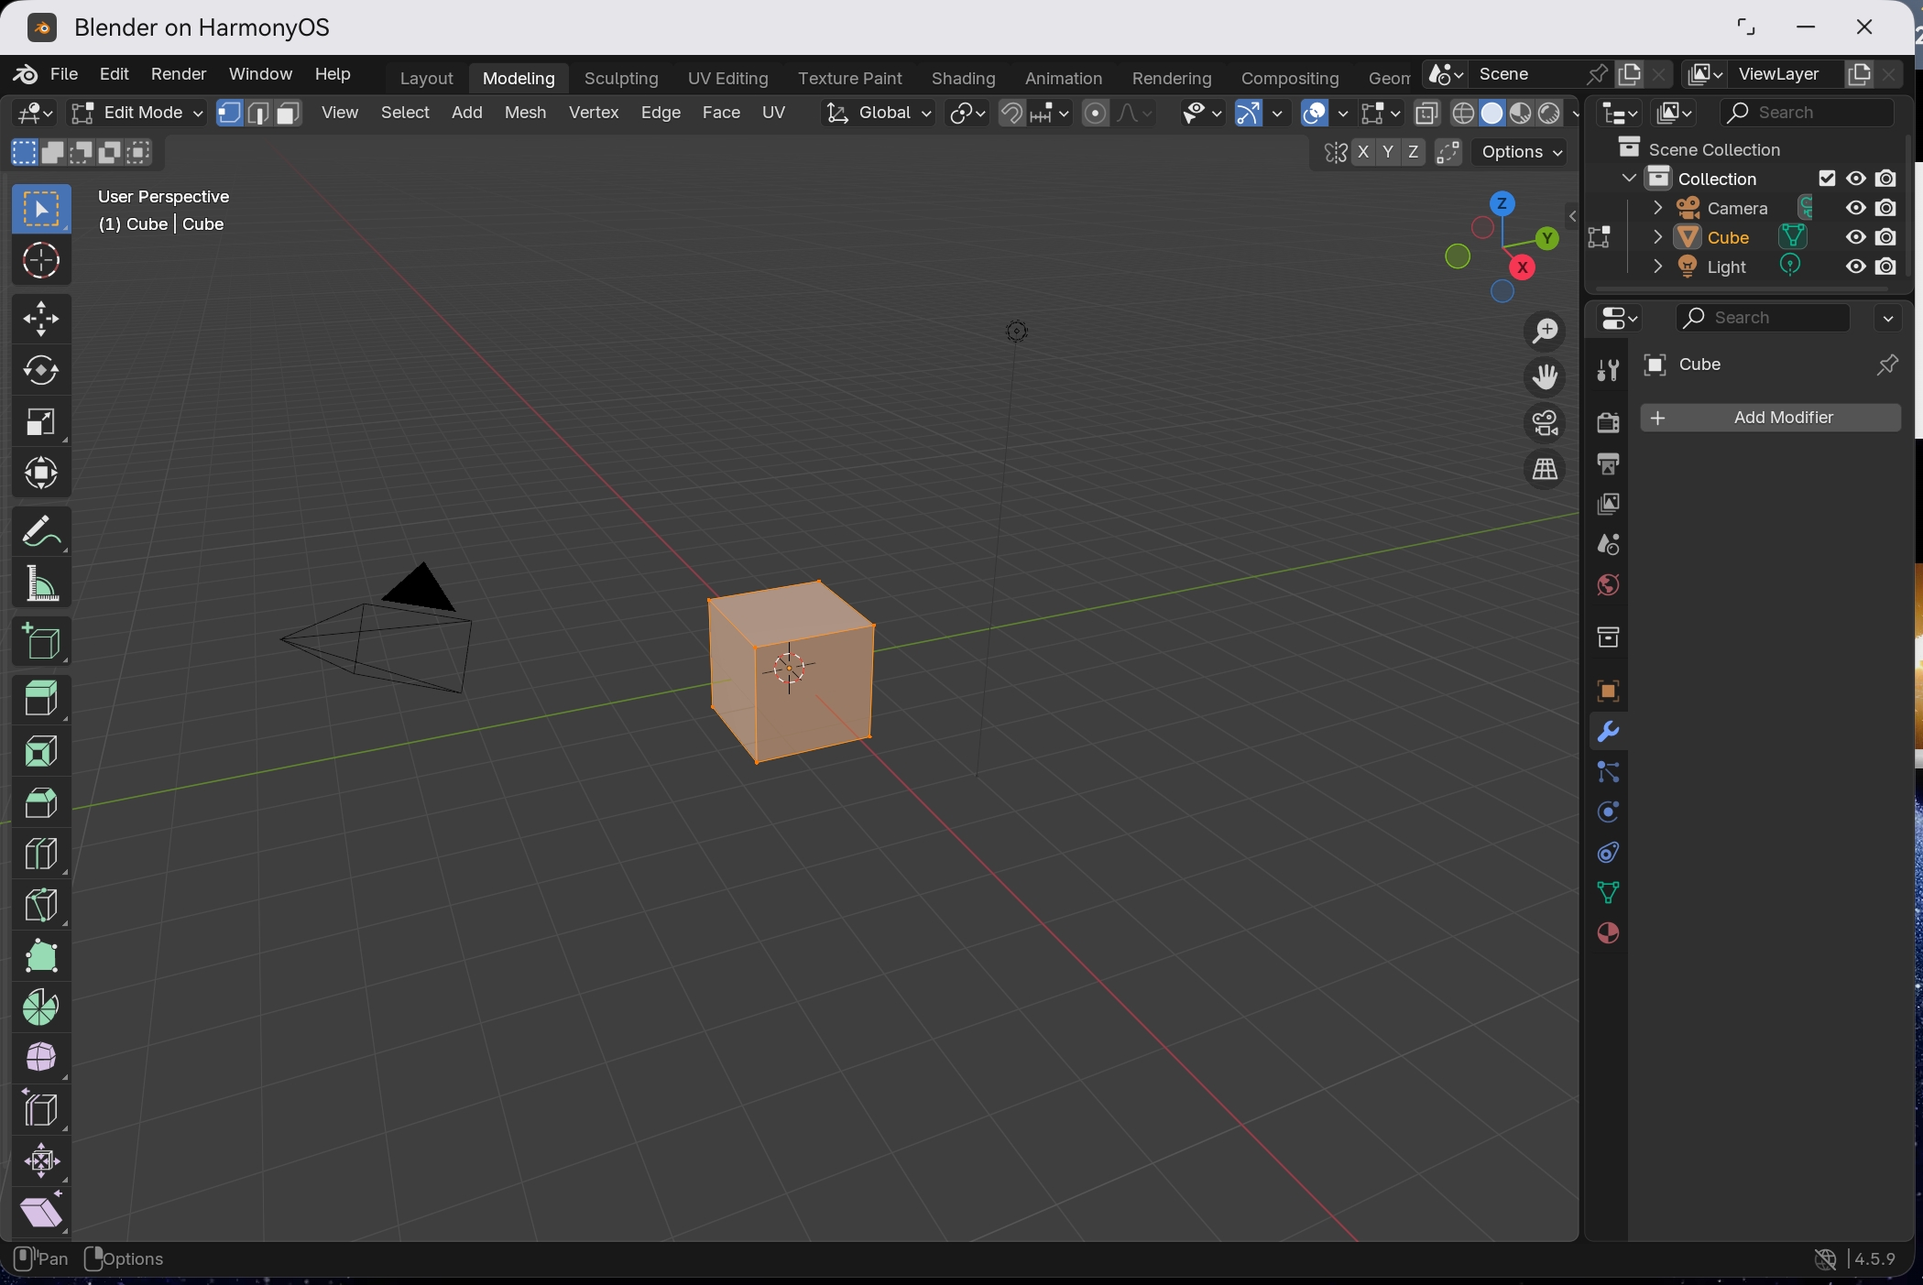The height and width of the screenshot is (1285, 1923).
Task: Select the Measure tool
Action: point(41,583)
